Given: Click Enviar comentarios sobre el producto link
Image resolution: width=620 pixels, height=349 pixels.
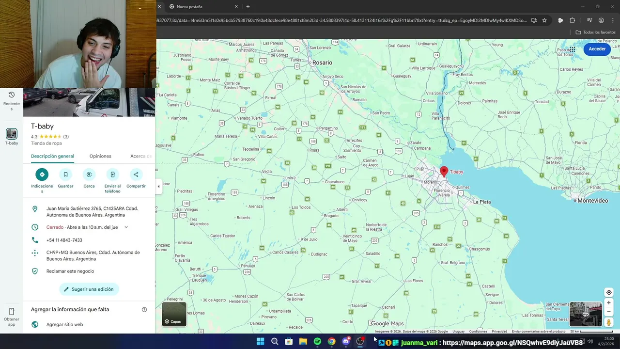Looking at the screenshot, I should 539,332.
